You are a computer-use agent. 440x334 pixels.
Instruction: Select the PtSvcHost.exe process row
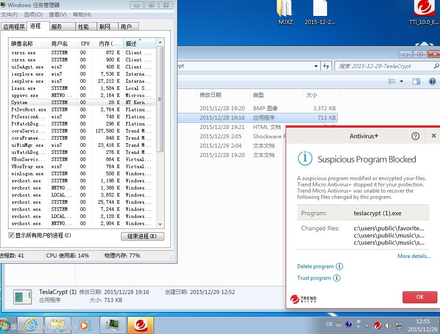(x=82, y=109)
